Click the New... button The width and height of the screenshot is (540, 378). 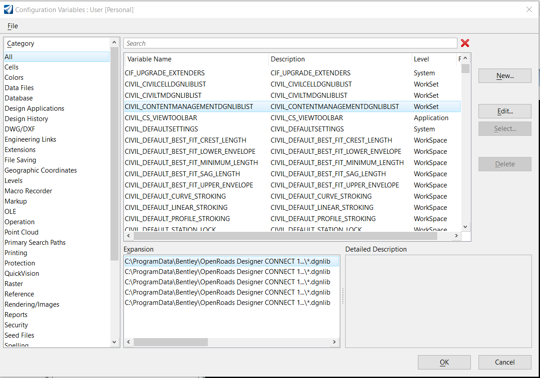click(505, 76)
